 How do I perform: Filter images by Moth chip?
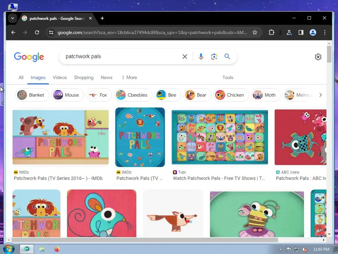[x=266, y=95]
